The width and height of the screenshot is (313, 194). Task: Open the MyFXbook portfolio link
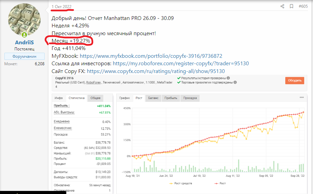click(151, 56)
